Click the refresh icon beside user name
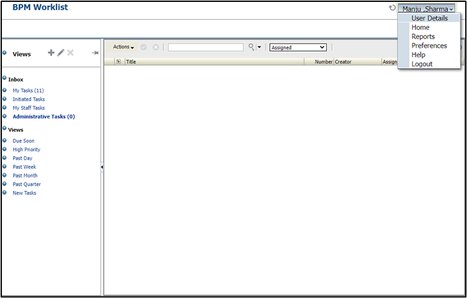Image resolution: width=467 pixels, height=298 pixels. coord(392,7)
